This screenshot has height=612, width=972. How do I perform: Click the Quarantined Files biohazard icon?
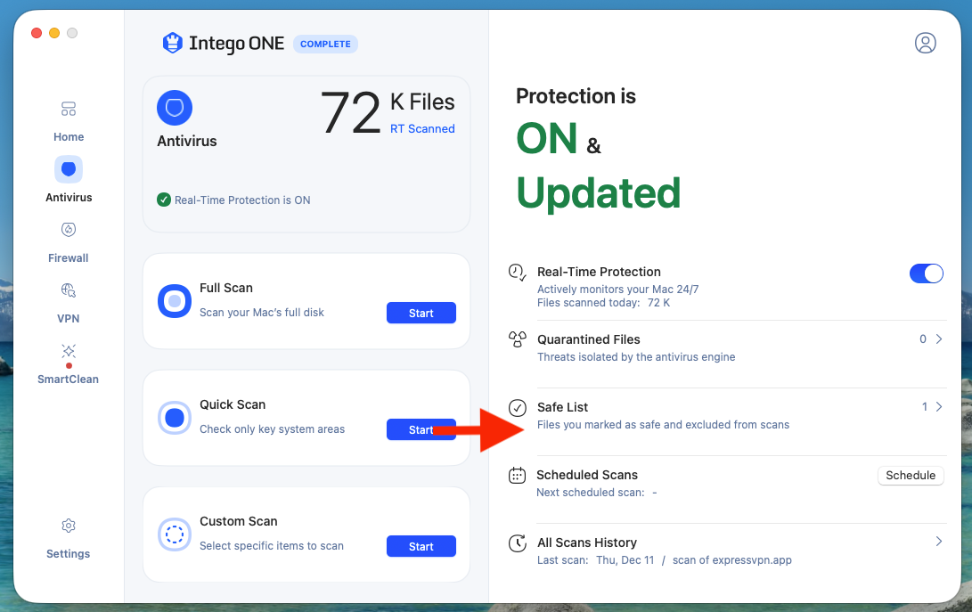click(x=517, y=339)
